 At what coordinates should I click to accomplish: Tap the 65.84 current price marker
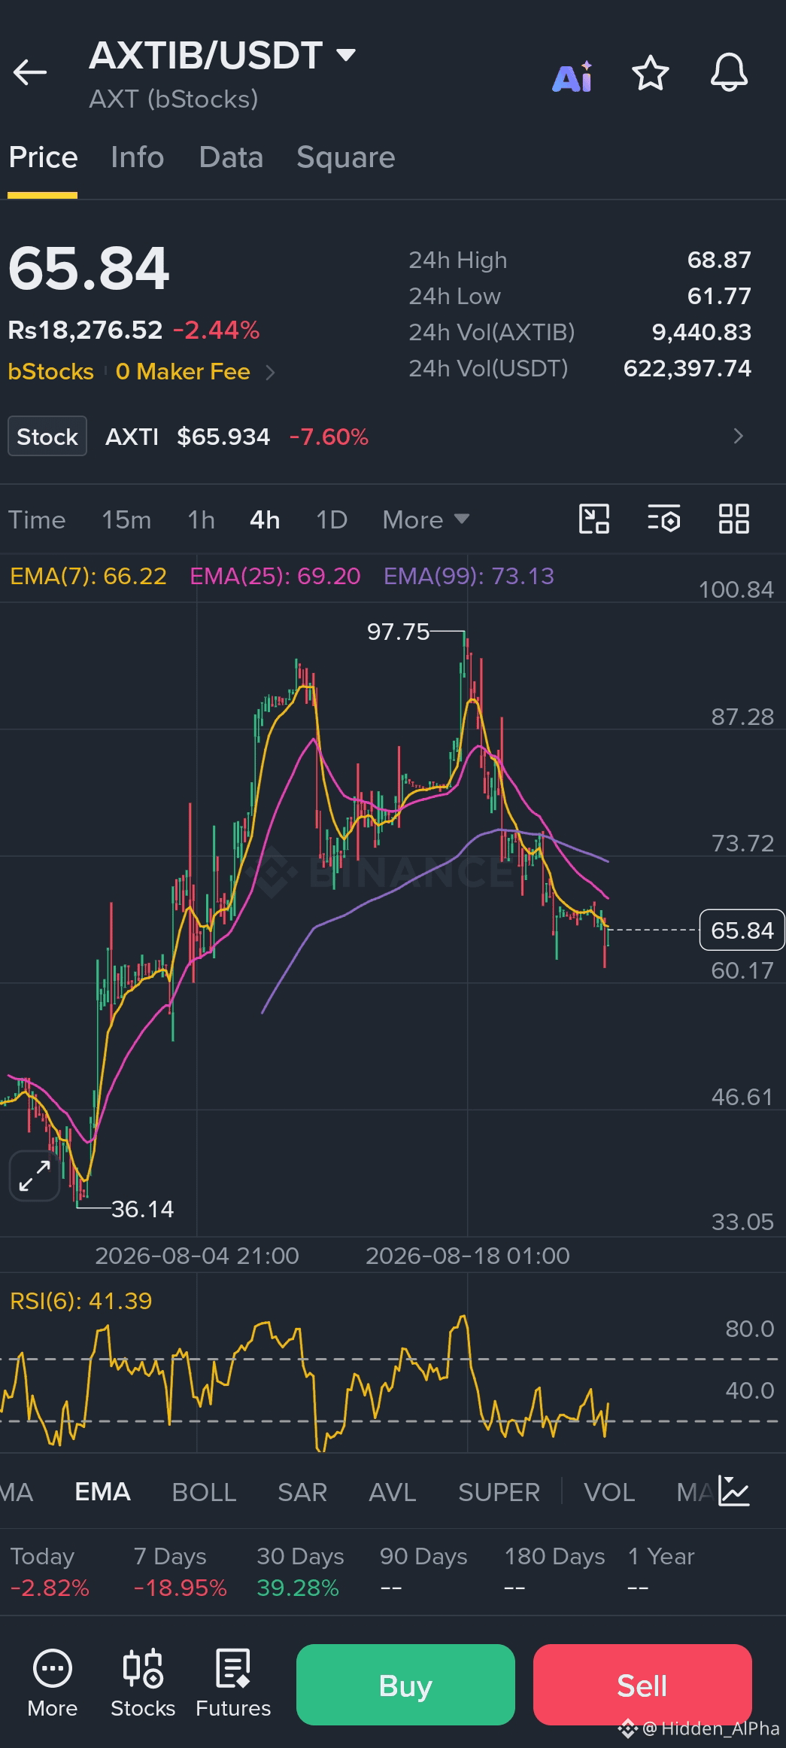[742, 930]
